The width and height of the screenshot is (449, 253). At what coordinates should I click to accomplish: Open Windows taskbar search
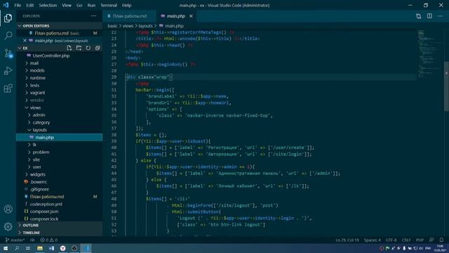tap(17, 248)
